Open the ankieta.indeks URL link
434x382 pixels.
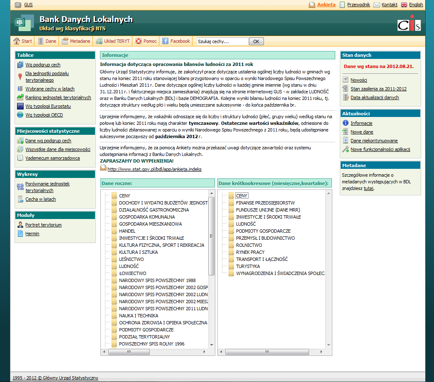(154, 169)
